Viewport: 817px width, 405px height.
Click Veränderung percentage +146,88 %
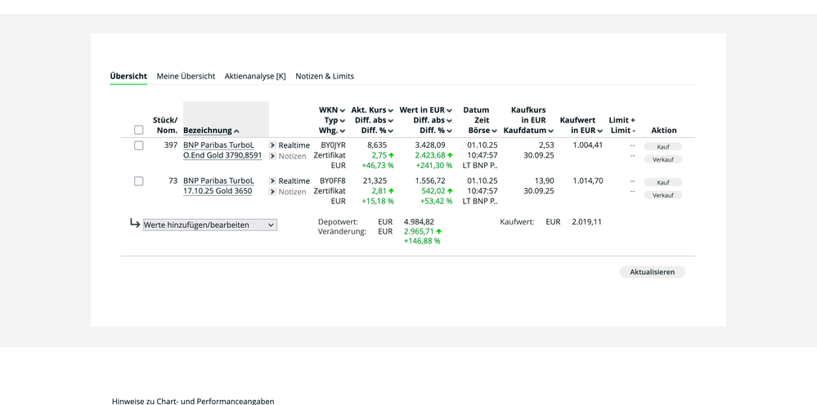click(x=422, y=241)
